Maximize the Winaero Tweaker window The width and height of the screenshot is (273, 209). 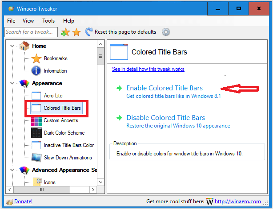238,9
